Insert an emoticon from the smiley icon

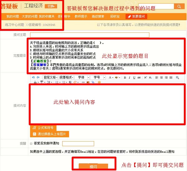tap(99, 82)
